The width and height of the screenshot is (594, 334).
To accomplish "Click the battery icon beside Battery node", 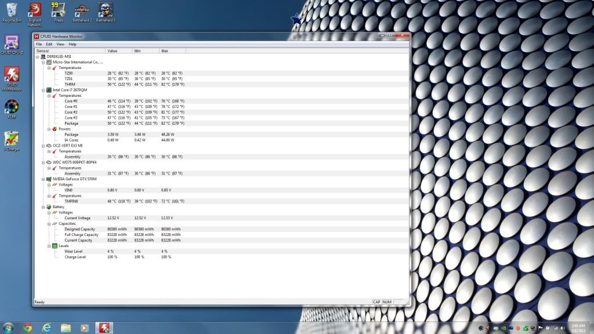I will (x=49, y=207).
